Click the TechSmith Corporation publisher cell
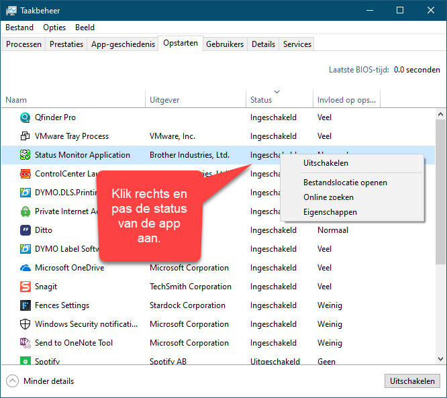Viewport: 447px width, 398px height. point(190,287)
